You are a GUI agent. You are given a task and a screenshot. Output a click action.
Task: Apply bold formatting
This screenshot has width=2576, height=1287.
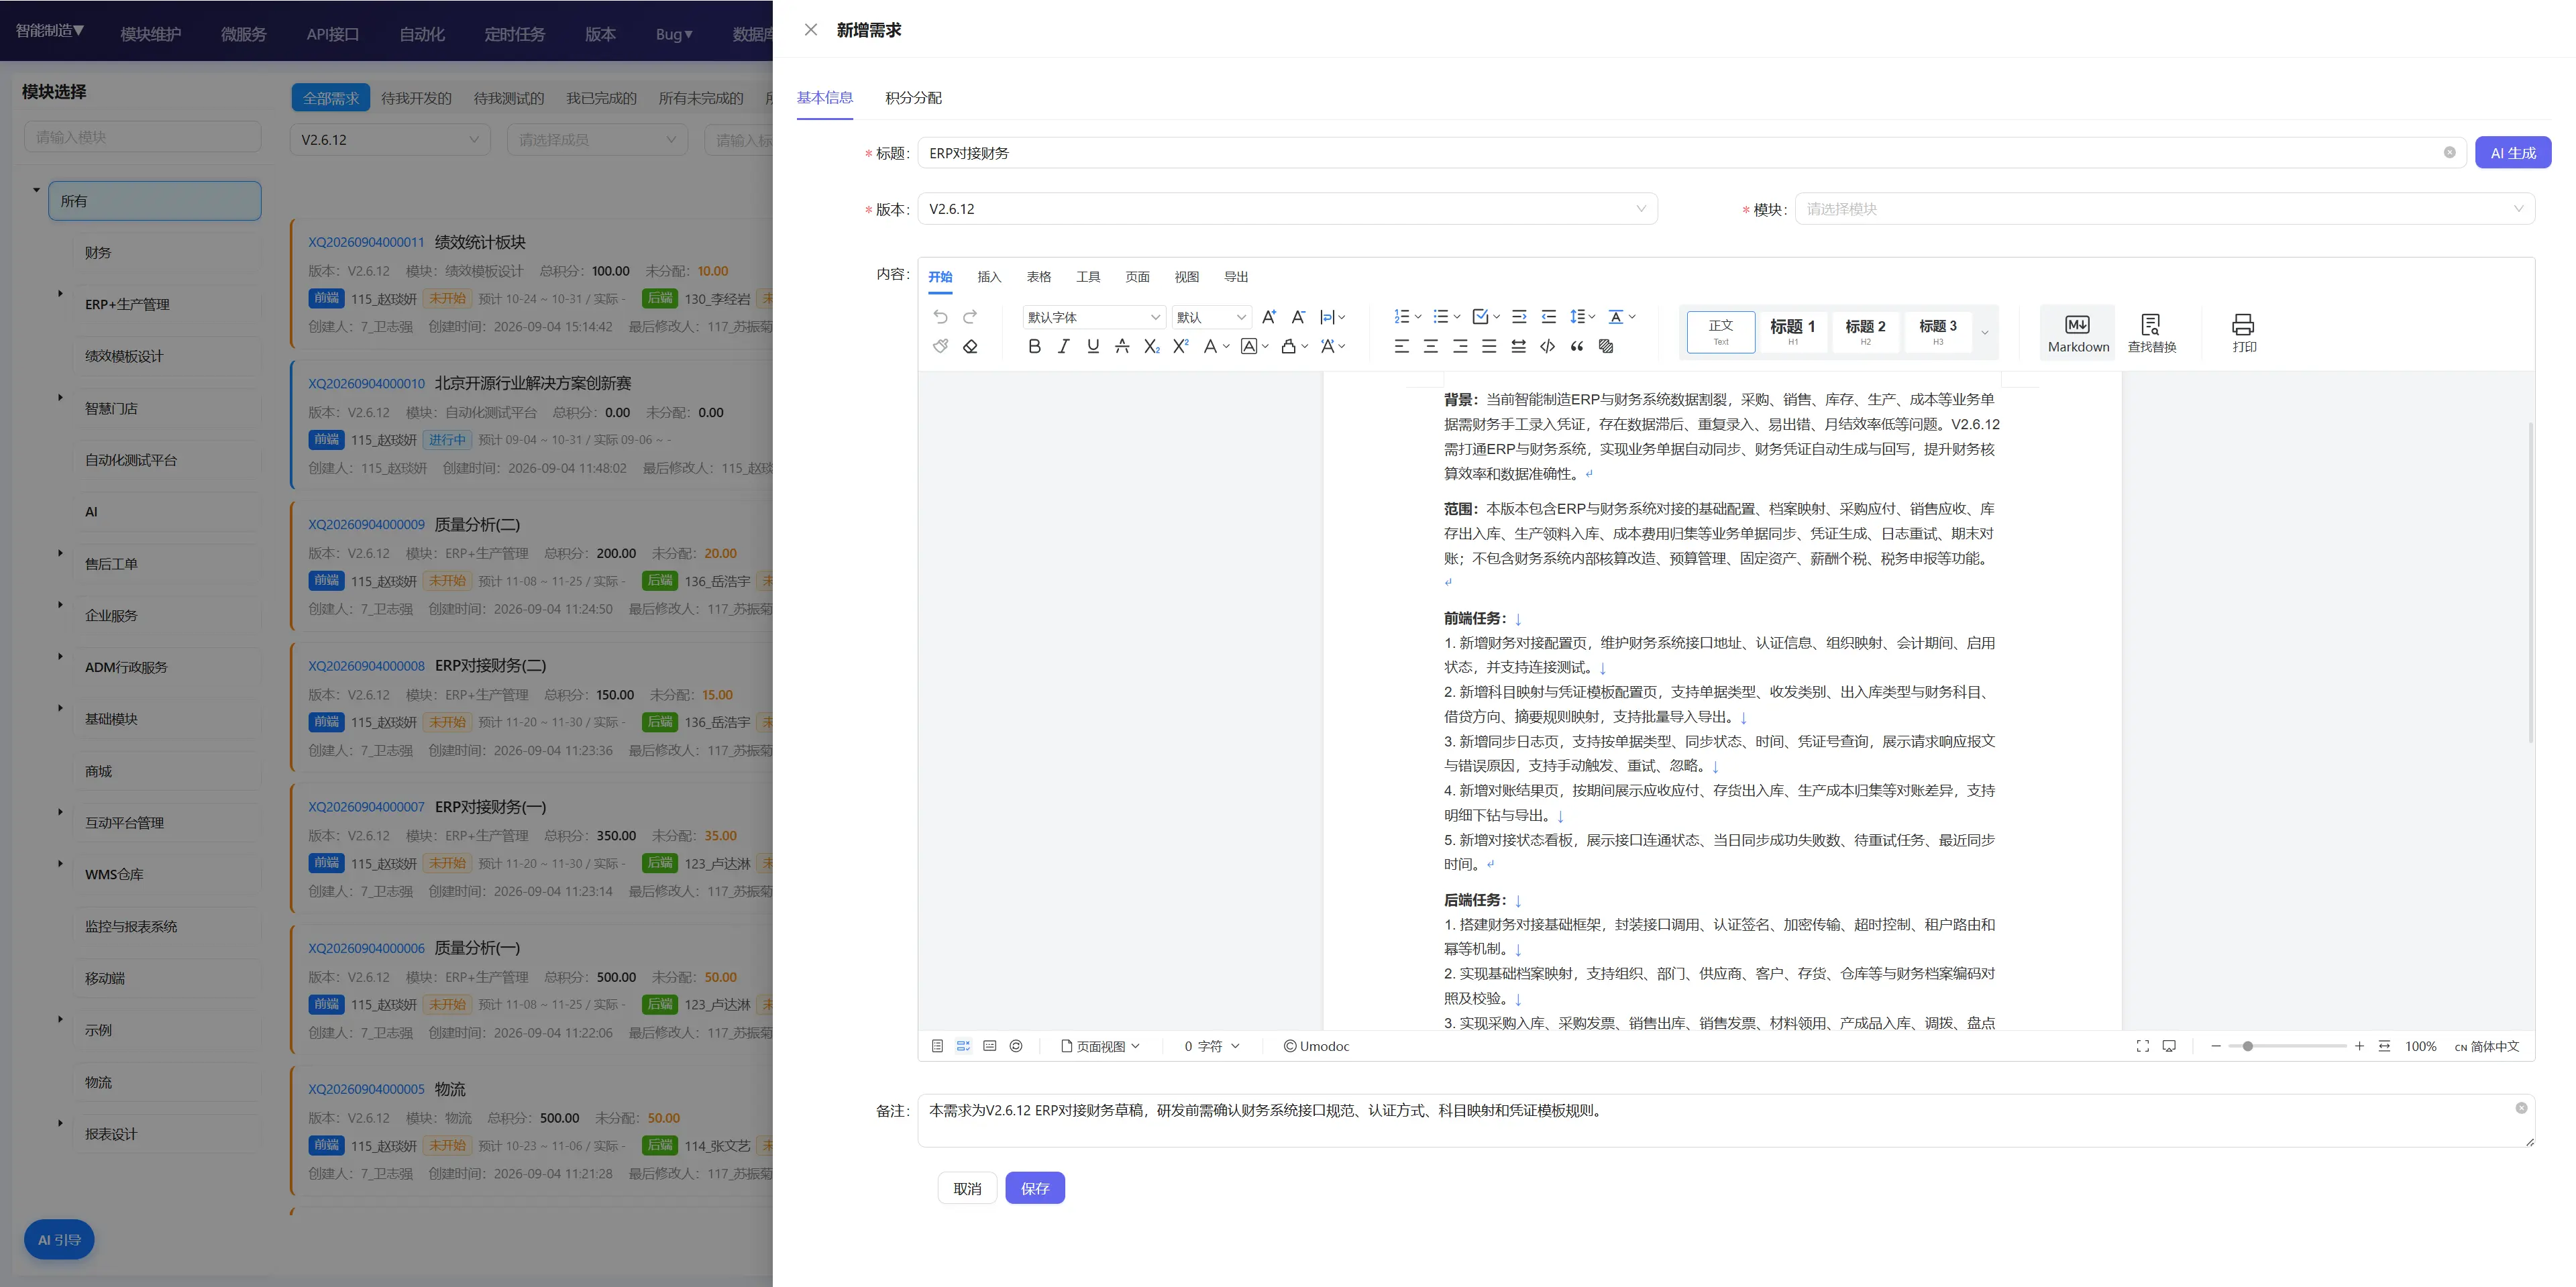click(x=1034, y=346)
